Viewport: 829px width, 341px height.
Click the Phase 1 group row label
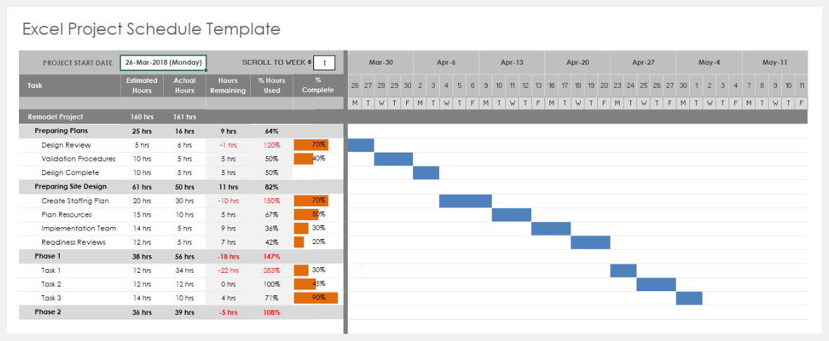[x=48, y=257]
